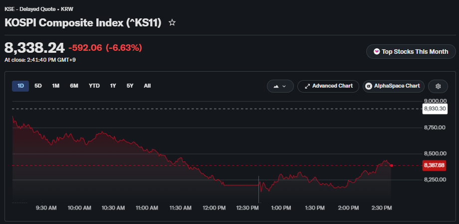Click the 2:00 PM time axis label
Screen dimensions: 459x224
[348, 208]
